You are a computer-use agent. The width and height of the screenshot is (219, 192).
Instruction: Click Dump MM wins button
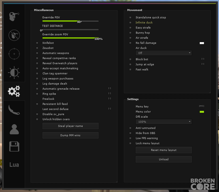[x=70, y=135]
